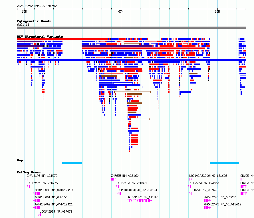Select the FAM74A3 gene arrow glyph

click(x=118, y=186)
